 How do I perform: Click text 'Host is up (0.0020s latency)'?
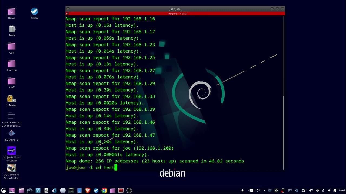pos(105,103)
